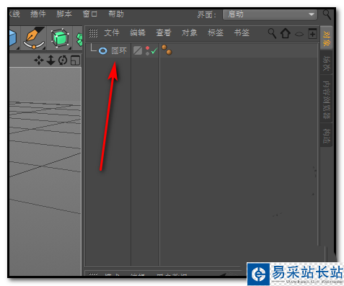Open the object manager 对象 menu
Screen dimensions: 344x286
190,32
